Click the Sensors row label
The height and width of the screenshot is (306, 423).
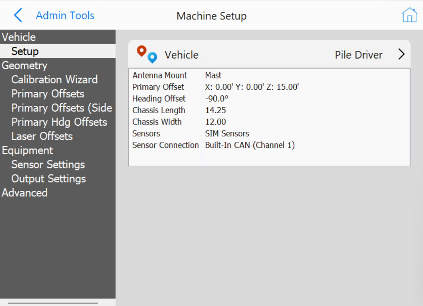(146, 134)
